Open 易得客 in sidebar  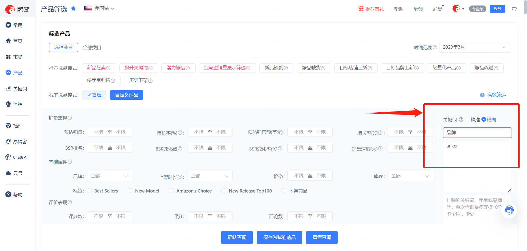click(x=16, y=142)
